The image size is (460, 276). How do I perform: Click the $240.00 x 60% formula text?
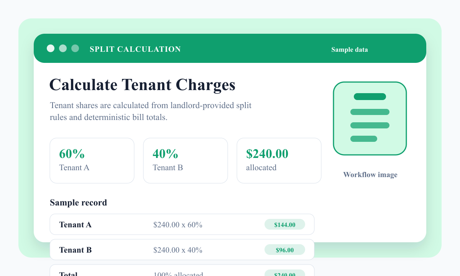click(178, 225)
